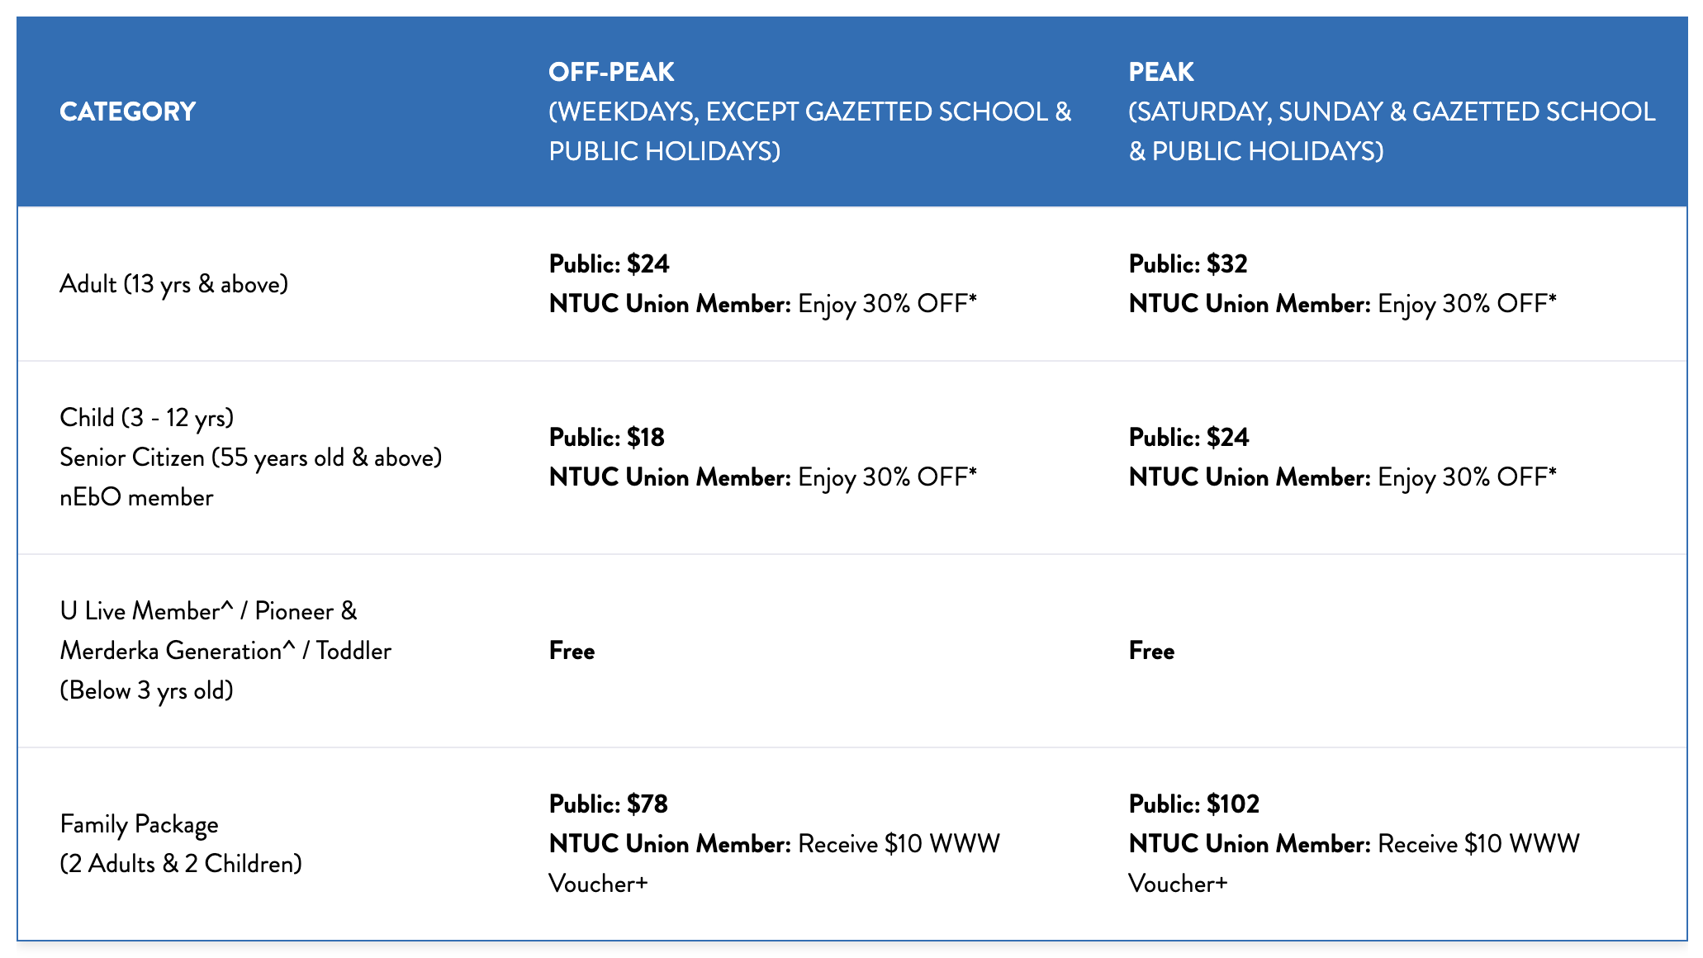Click the CATEGORY column header

(x=127, y=111)
